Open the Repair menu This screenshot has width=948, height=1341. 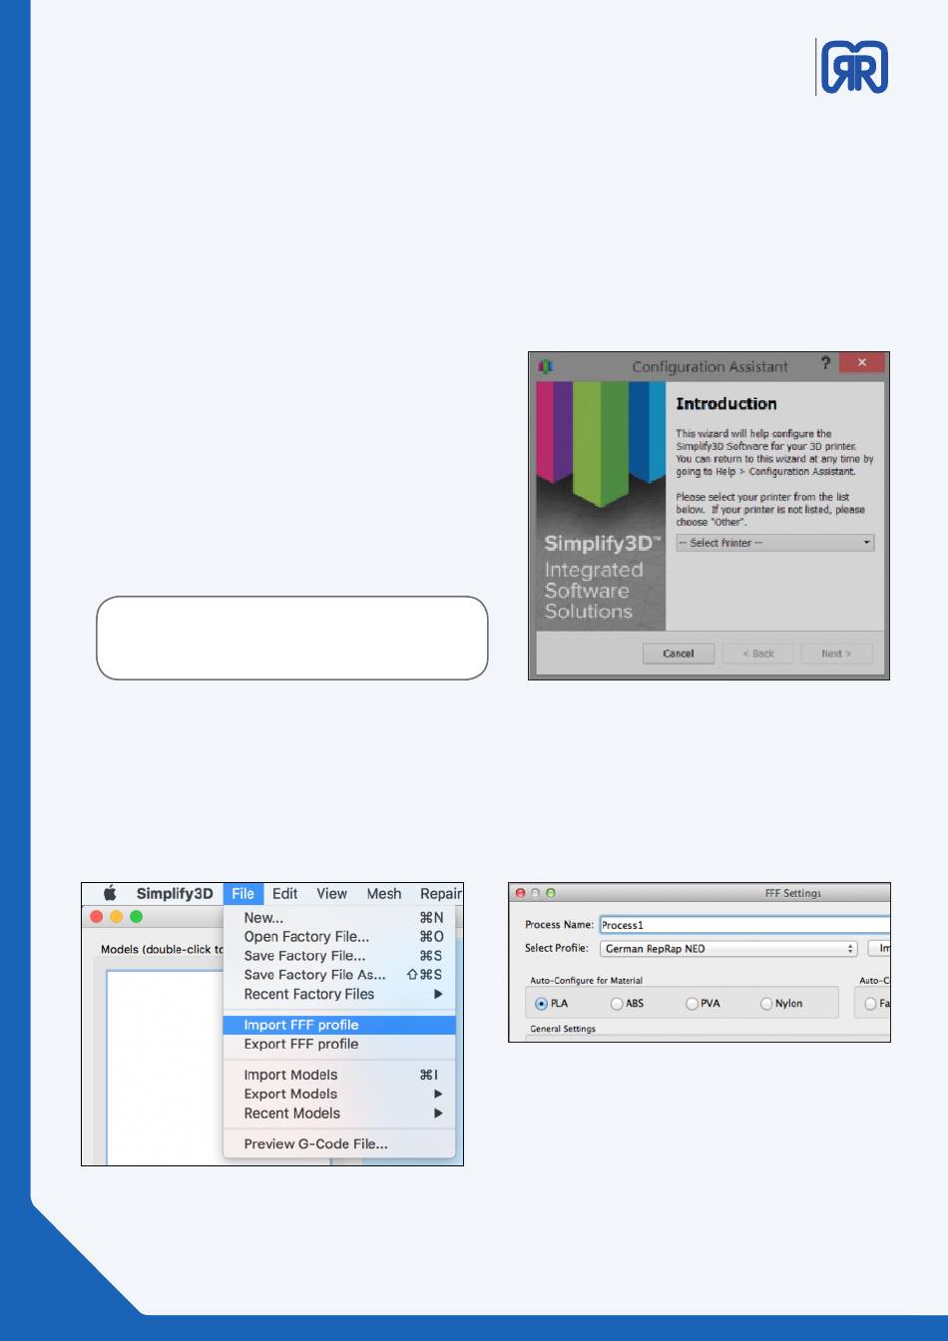(440, 893)
